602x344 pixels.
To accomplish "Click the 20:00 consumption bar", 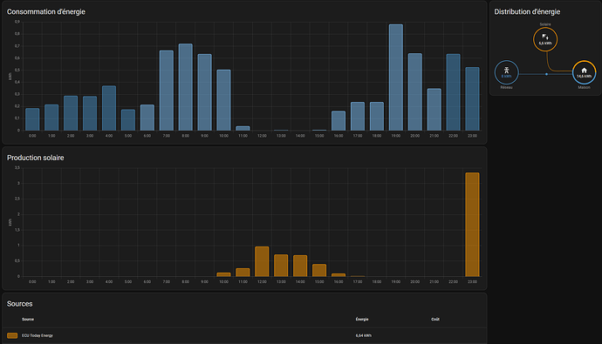I will click(x=415, y=92).
